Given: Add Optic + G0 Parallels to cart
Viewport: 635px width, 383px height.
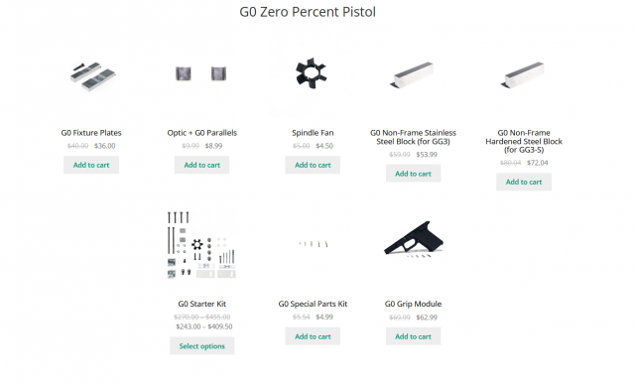Looking at the screenshot, I should pyautogui.click(x=202, y=165).
